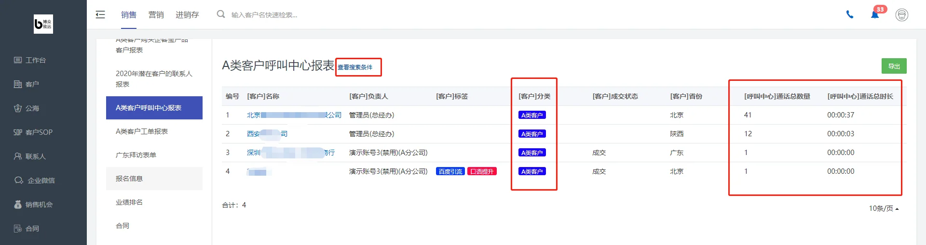Click the company logo
Viewport: 926px width, 245px height.
[43, 24]
